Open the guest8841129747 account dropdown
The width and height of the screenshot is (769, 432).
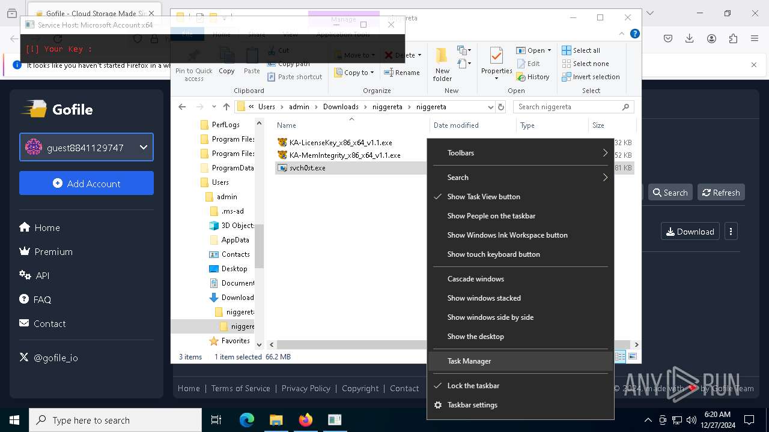87,148
